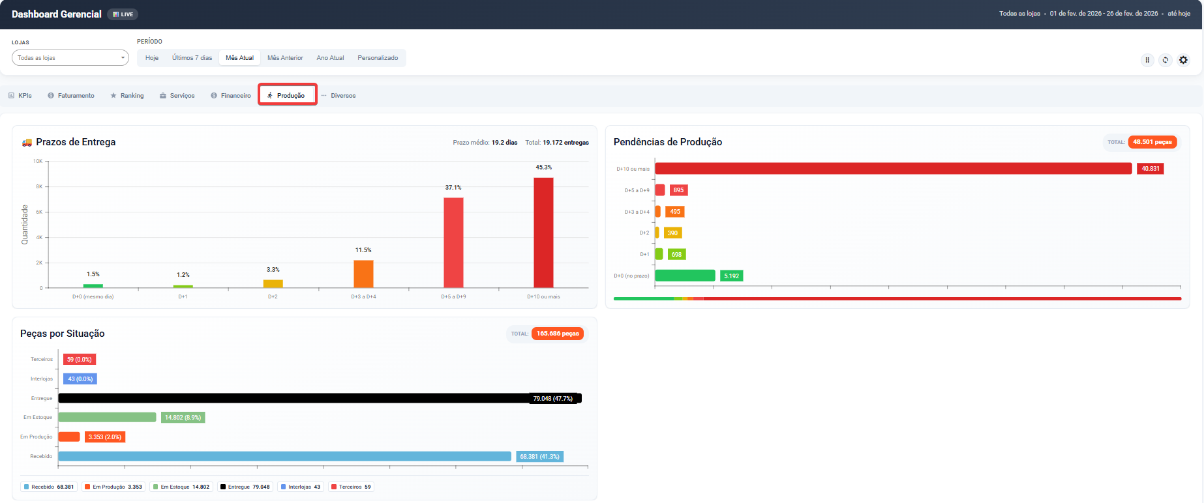Open the Faturamento tab
1204x503 pixels.
pyautogui.click(x=71, y=96)
